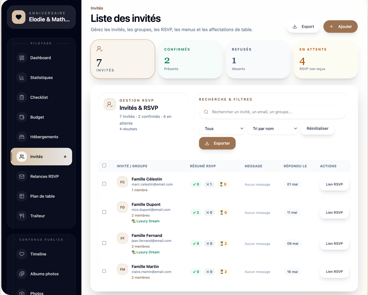Open the Checklist menu item
The width and height of the screenshot is (368, 295).
pos(41,97)
